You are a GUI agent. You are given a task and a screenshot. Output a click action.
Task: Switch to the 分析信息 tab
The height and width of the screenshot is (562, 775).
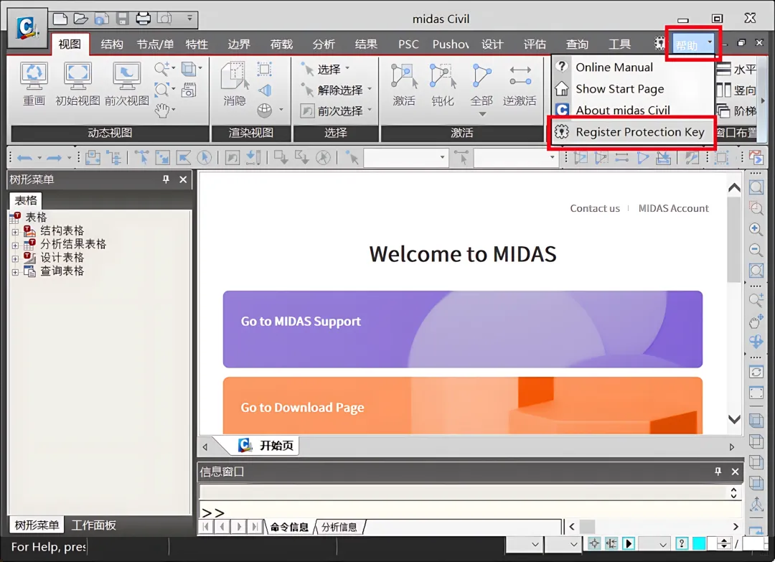(339, 527)
